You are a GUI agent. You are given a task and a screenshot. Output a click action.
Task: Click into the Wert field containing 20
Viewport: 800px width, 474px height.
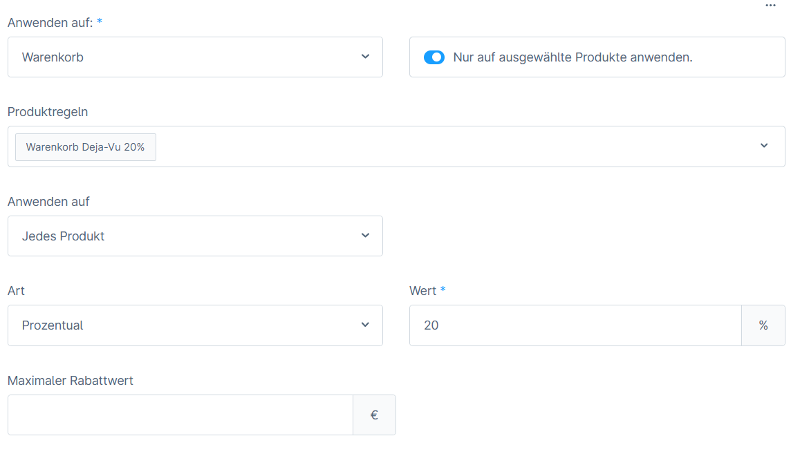pyautogui.click(x=574, y=325)
